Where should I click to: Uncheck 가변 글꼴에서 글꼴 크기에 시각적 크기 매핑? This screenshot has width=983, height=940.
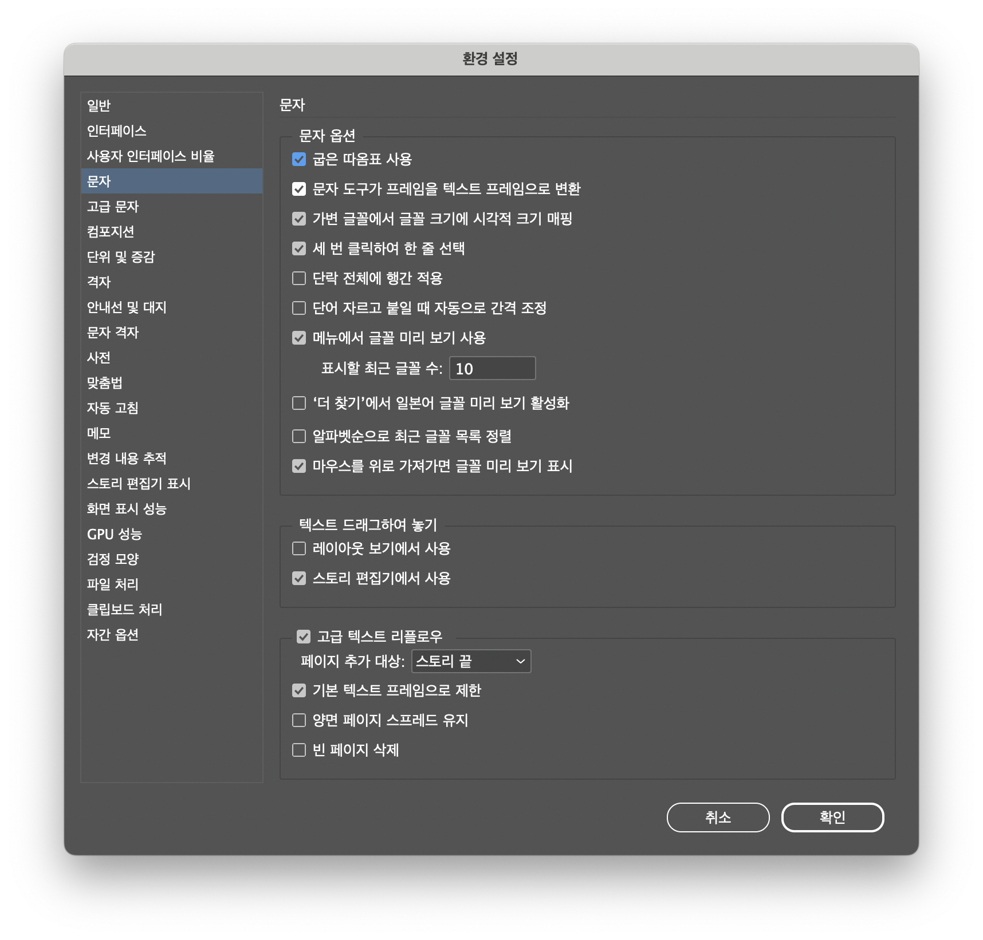click(299, 219)
